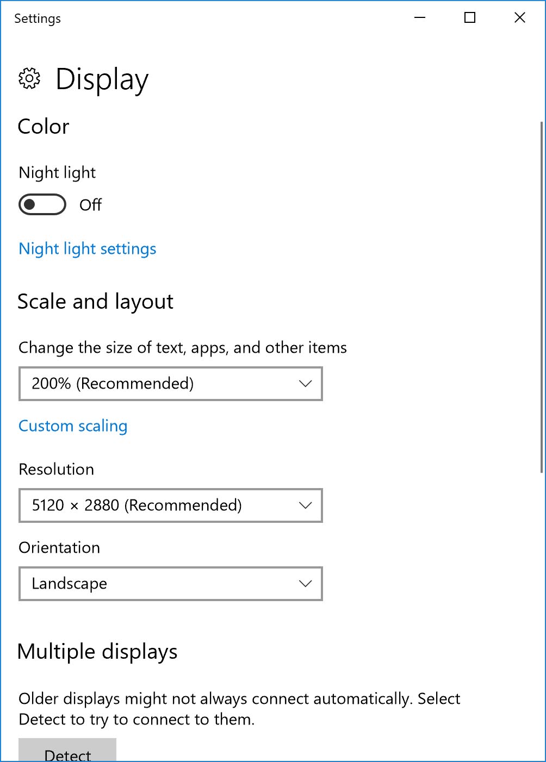
Task: Click the Display page heading
Action: click(x=102, y=79)
